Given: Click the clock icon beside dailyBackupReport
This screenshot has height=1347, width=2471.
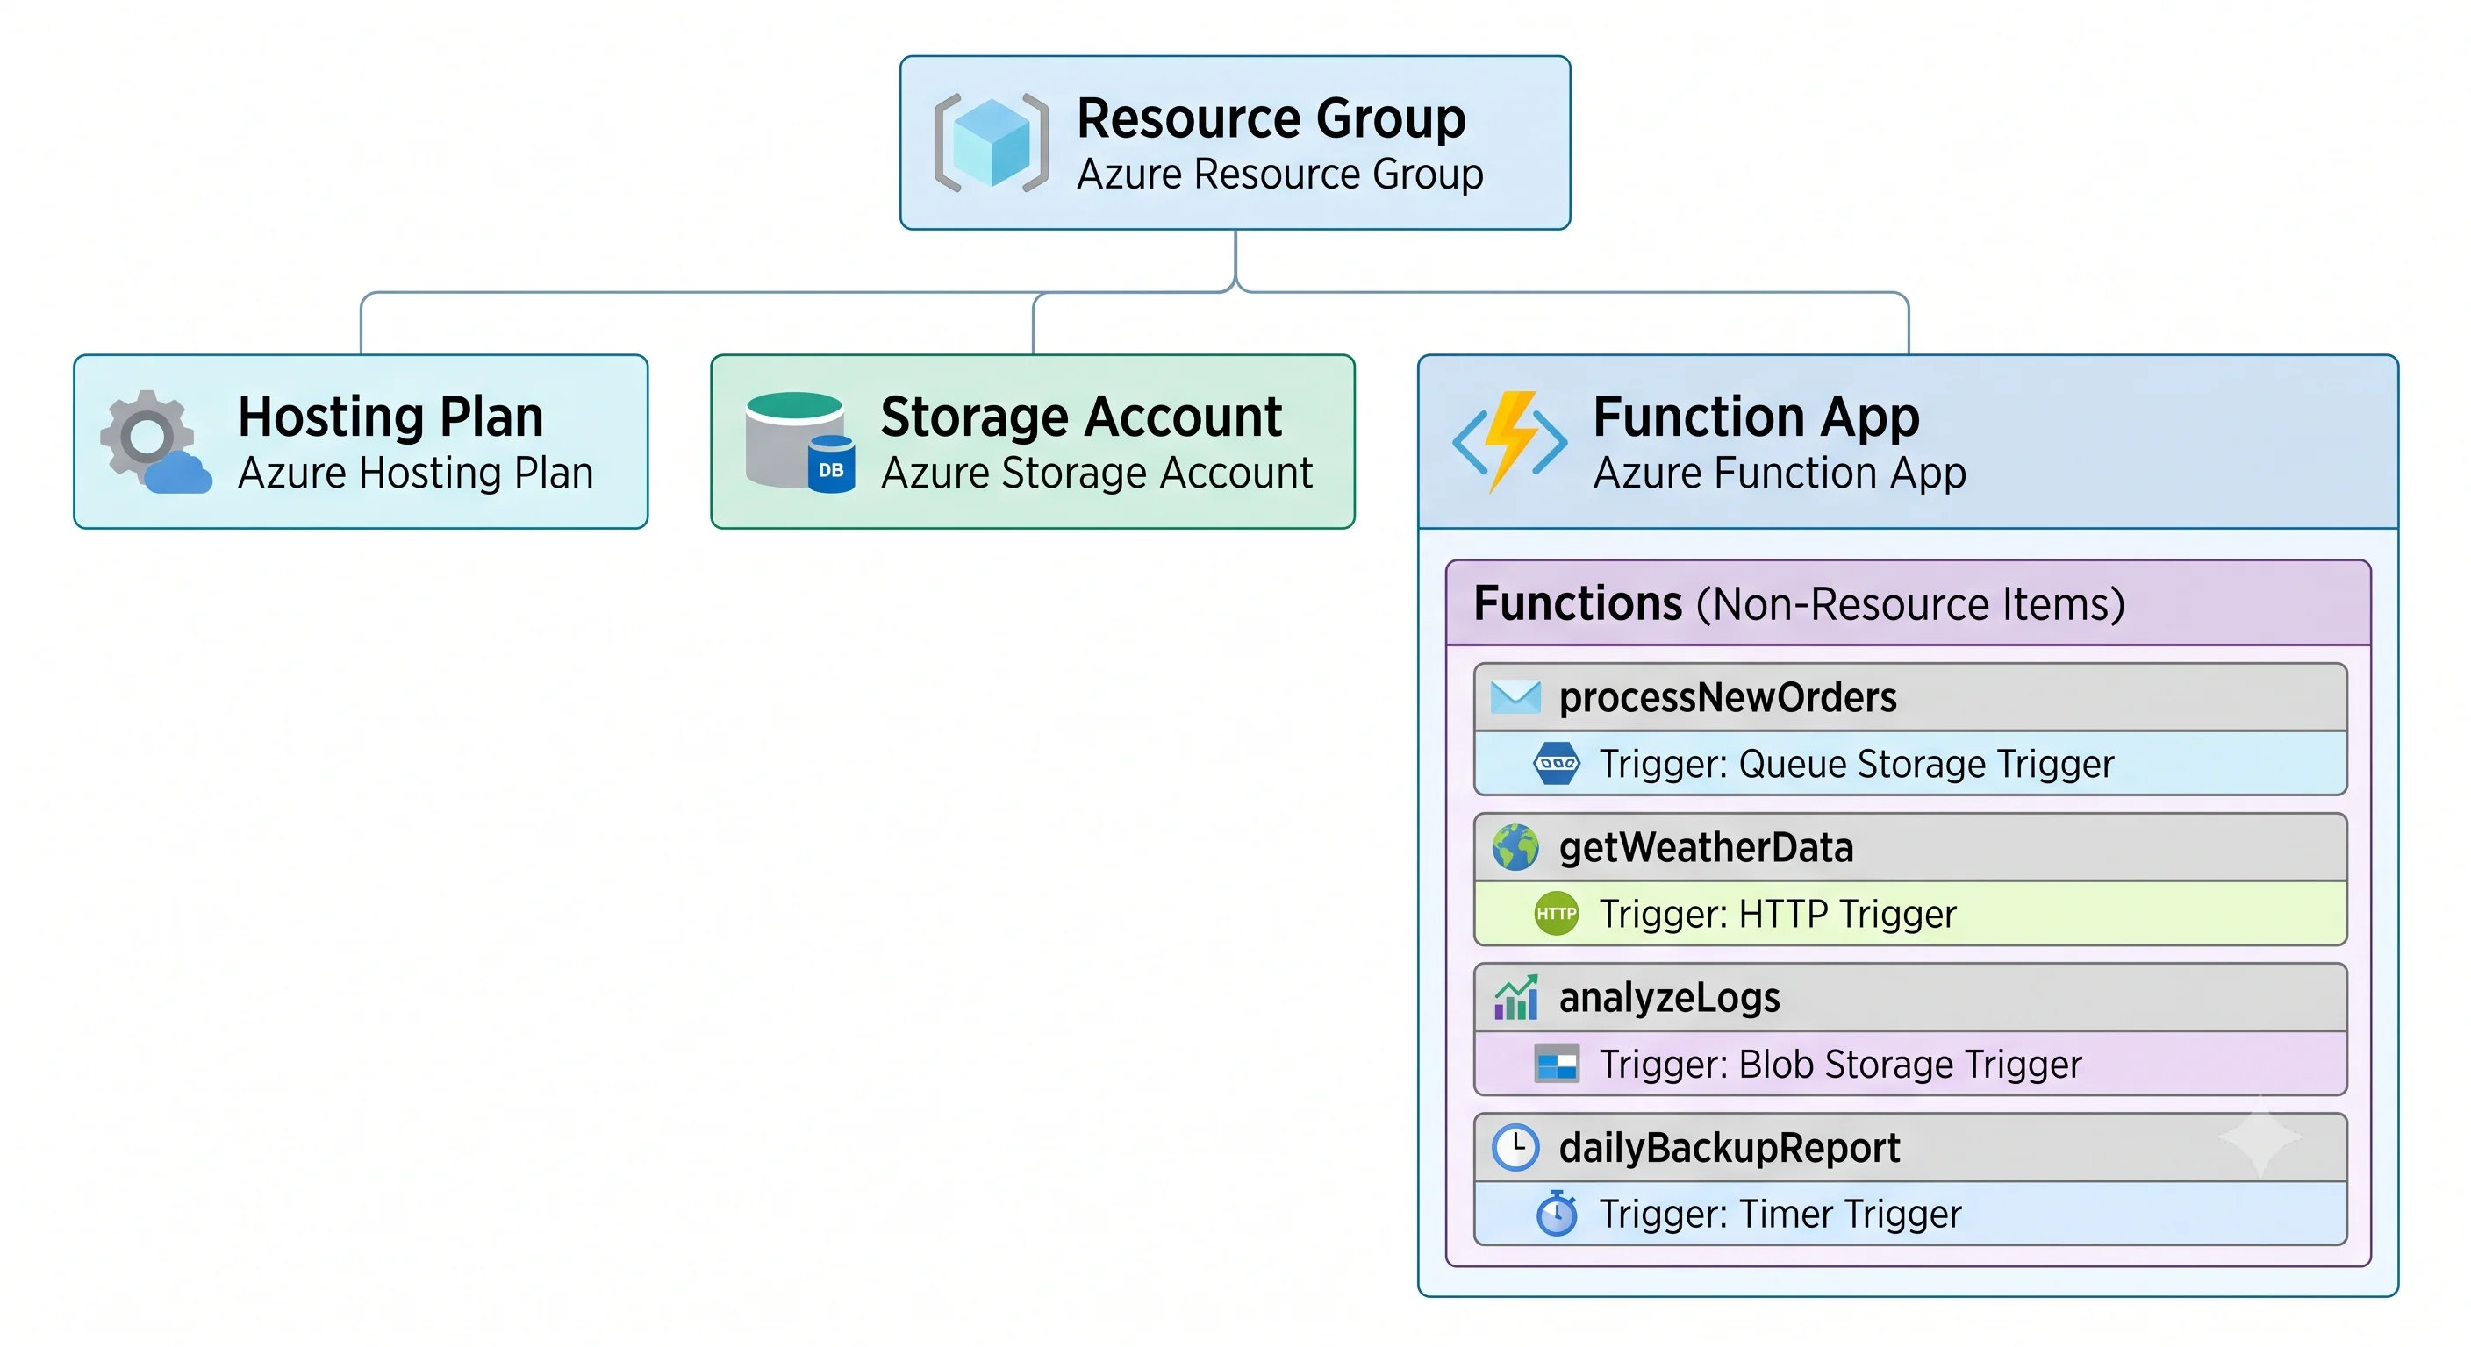Looking at the screenshot, I should (1515, 1148).
